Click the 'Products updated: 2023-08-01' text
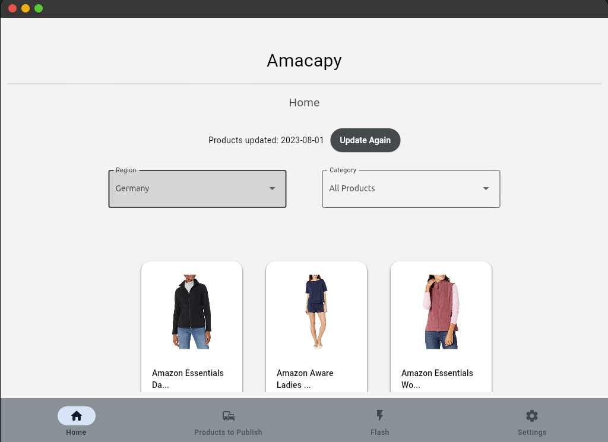Image resolution: width=608 pixels, height=442 pixels. 266,140
